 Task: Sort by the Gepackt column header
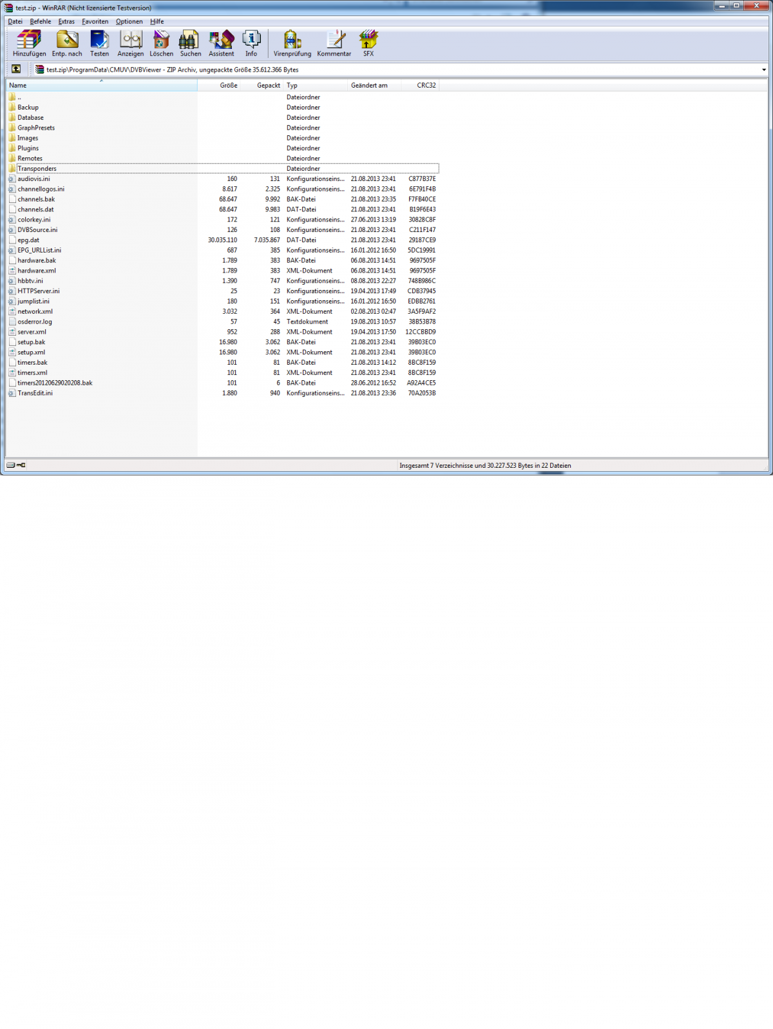tap(262, 85)
